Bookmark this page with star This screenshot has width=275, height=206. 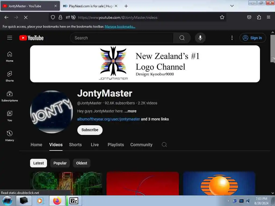coord(222,17)
